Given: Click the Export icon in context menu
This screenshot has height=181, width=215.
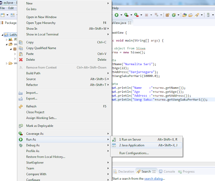Looking at the screenshot, I should tap(20, 99).
